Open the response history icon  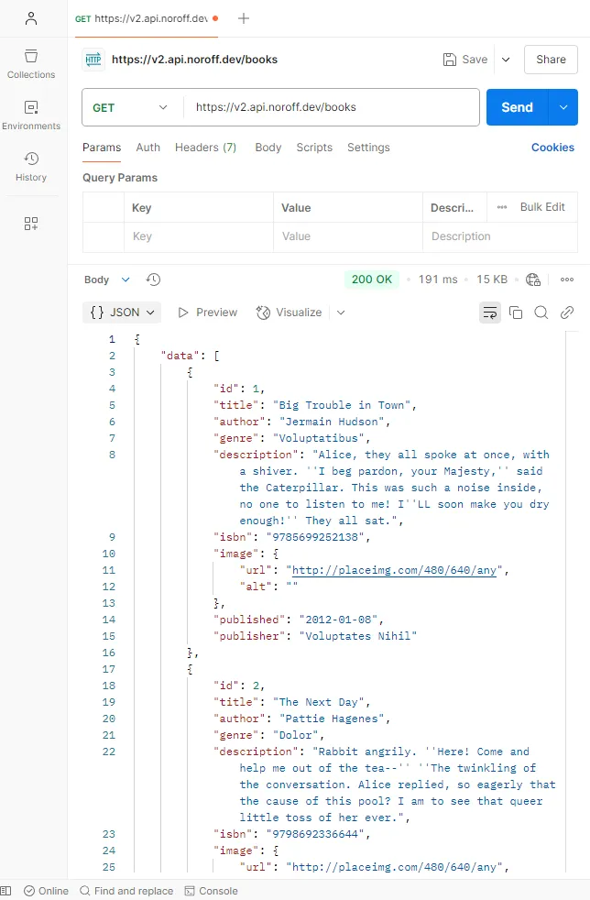coord(153,280)
